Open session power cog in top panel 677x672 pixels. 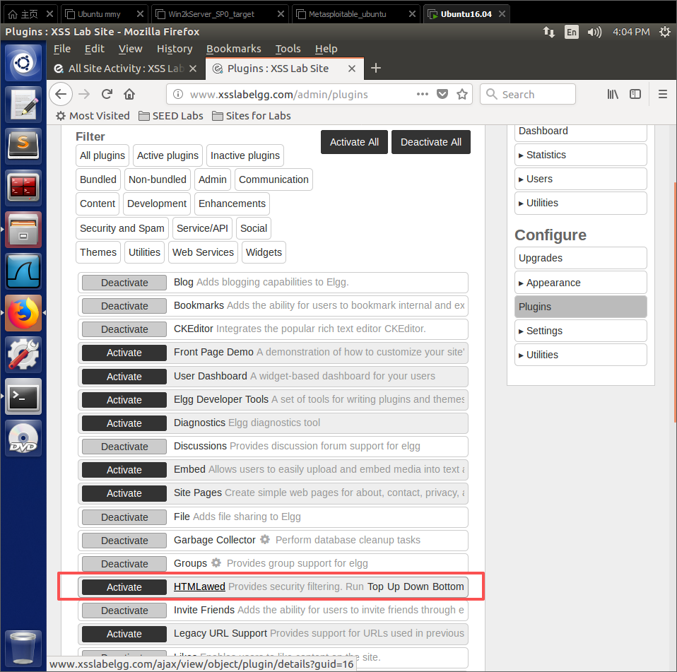point(665,32)
